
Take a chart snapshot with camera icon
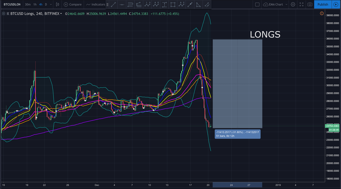(310, 4)
